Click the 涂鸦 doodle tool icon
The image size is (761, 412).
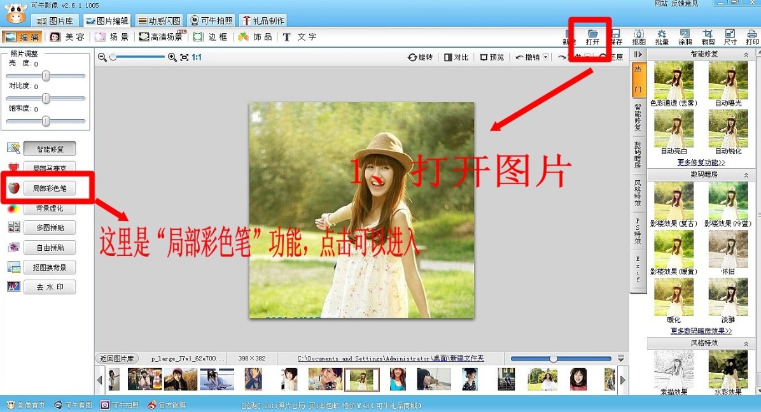click(685, 36)
